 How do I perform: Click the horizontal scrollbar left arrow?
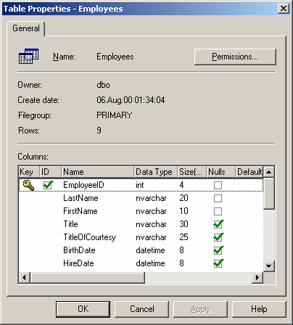(24, 277)
